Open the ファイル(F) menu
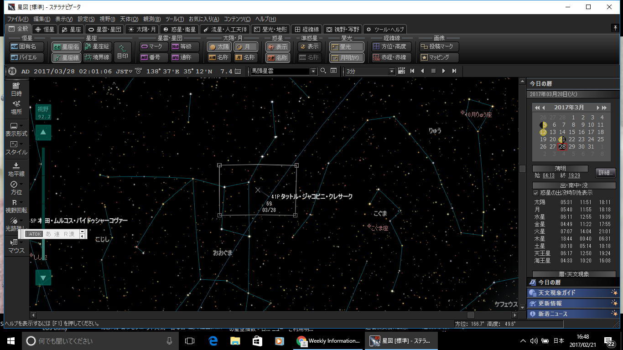This screenshot has height=350, width=623. click(x=18, y=19)
